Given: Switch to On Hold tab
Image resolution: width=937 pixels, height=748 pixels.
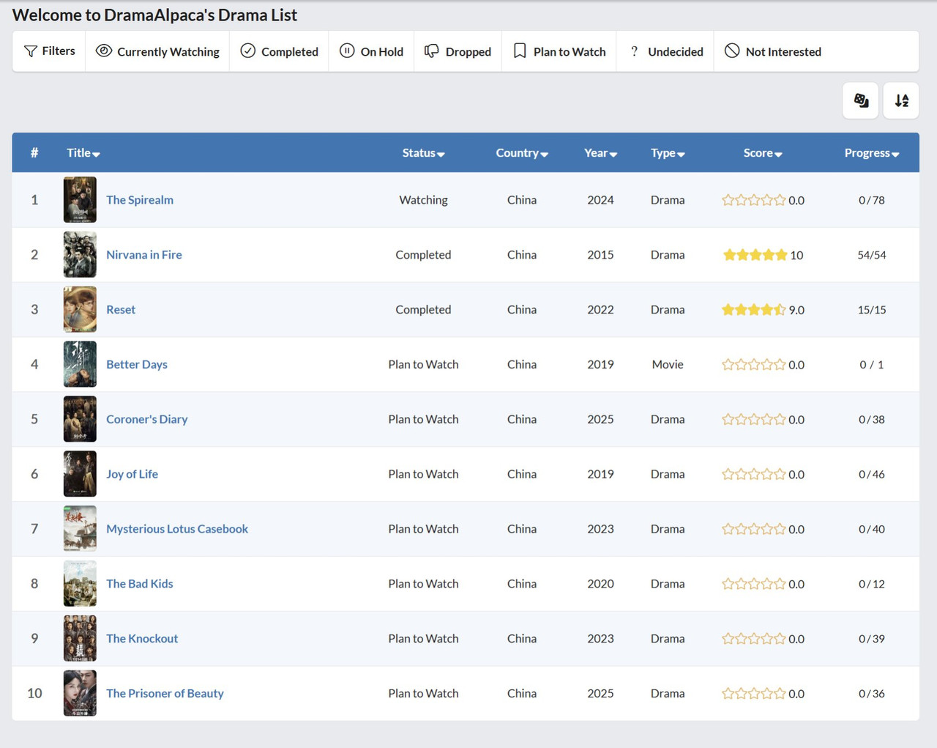Looking at the screenshot, I should (x=371, y=51).
